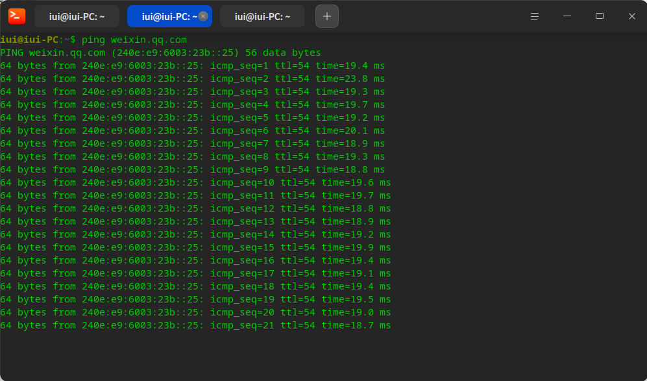Viewport: 647px width, 381px height.
Task: Close the terminal window
Action: coord(631,16)
